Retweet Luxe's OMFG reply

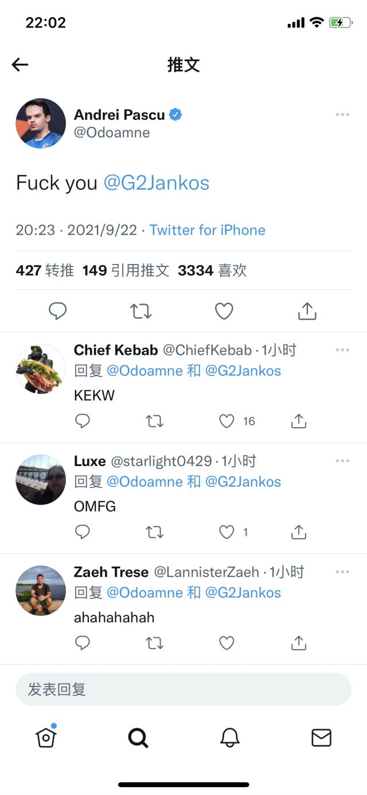coord(154,533)
